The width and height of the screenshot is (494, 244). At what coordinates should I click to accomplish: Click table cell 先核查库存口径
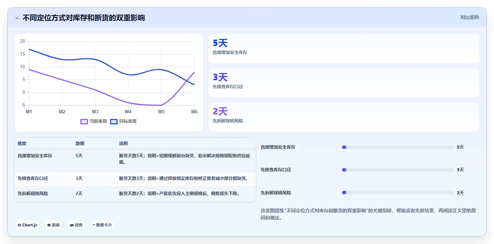[x=33, y=178]
